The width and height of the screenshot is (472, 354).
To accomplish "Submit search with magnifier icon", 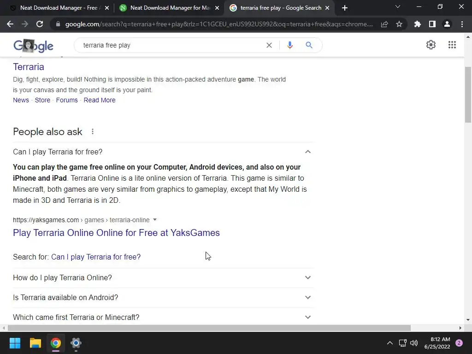I will [309, 45].
